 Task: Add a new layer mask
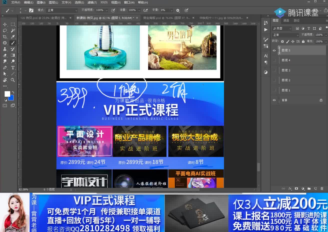296,189
